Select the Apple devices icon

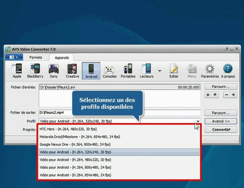17,71
